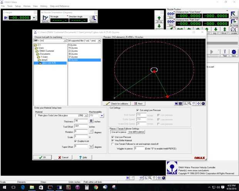This screenshot has height=191, width=239.
Task: Open the Setup menu
Action: pyautogui.click(x=18, y=6)
